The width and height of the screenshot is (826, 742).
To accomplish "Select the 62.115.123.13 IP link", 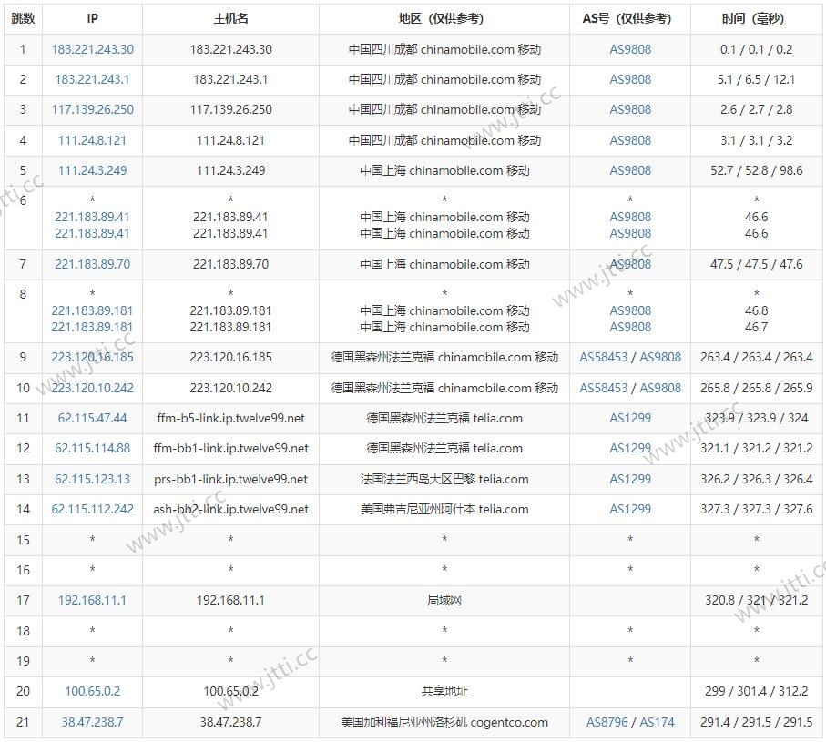I will [92, 479].
